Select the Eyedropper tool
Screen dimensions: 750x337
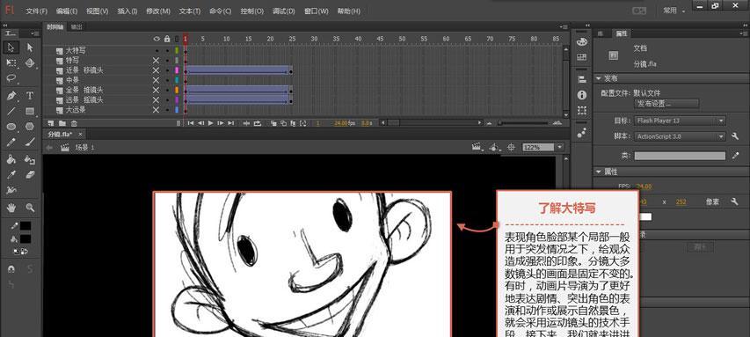[11, 175]
